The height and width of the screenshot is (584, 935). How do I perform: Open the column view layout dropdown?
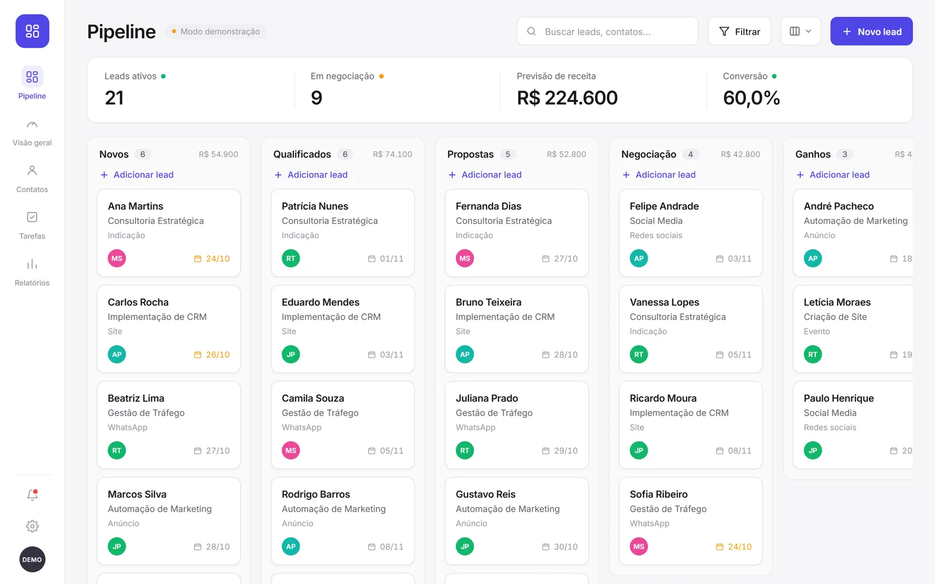[x=801, y=32]
